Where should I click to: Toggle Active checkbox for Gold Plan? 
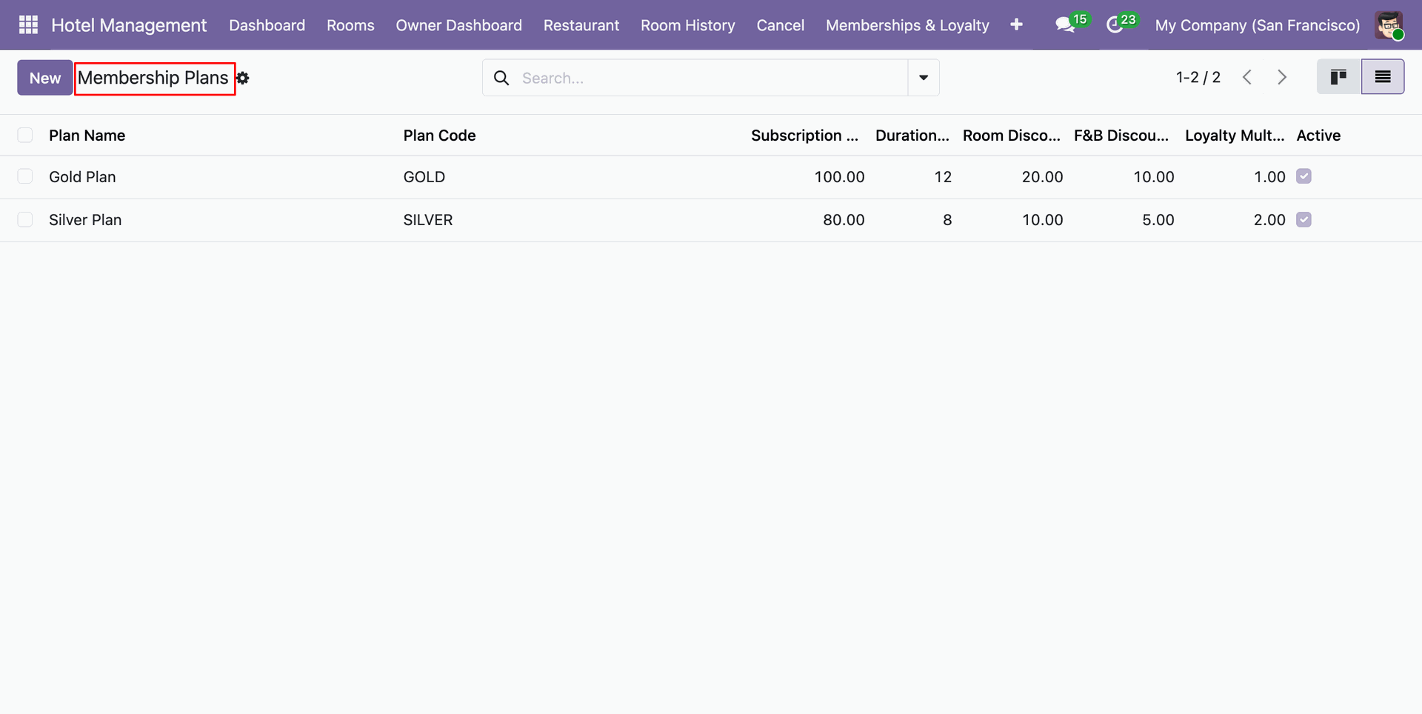tap(1303, 176)
